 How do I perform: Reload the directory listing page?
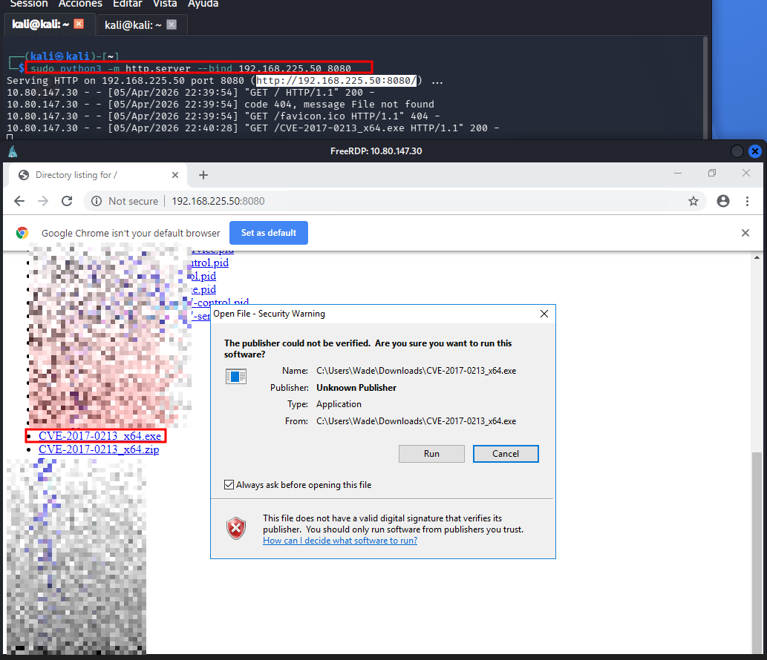[x=67, y=201]
